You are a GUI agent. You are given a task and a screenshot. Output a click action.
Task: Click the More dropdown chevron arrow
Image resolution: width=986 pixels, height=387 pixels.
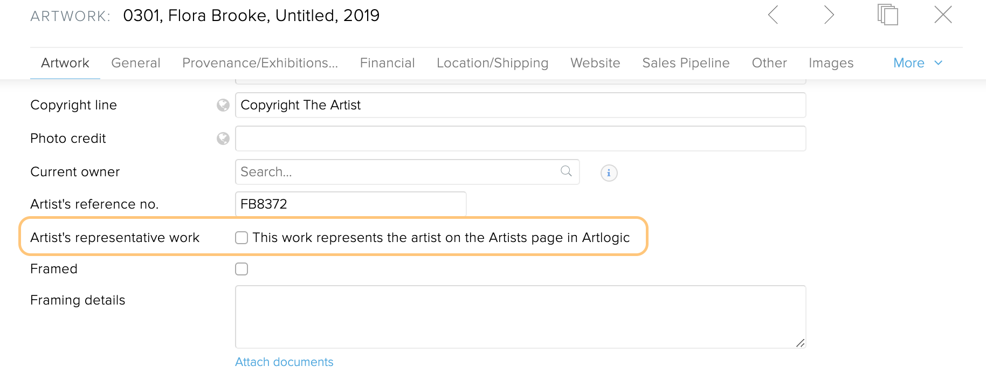(939, 63)
